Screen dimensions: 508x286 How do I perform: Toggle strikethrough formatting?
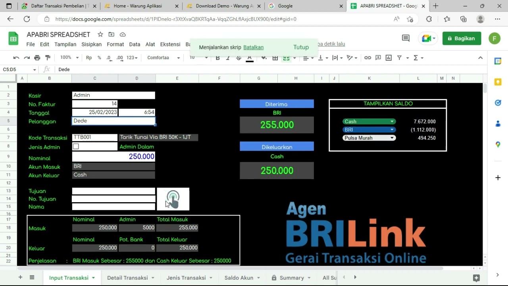(x=239, y=58)
